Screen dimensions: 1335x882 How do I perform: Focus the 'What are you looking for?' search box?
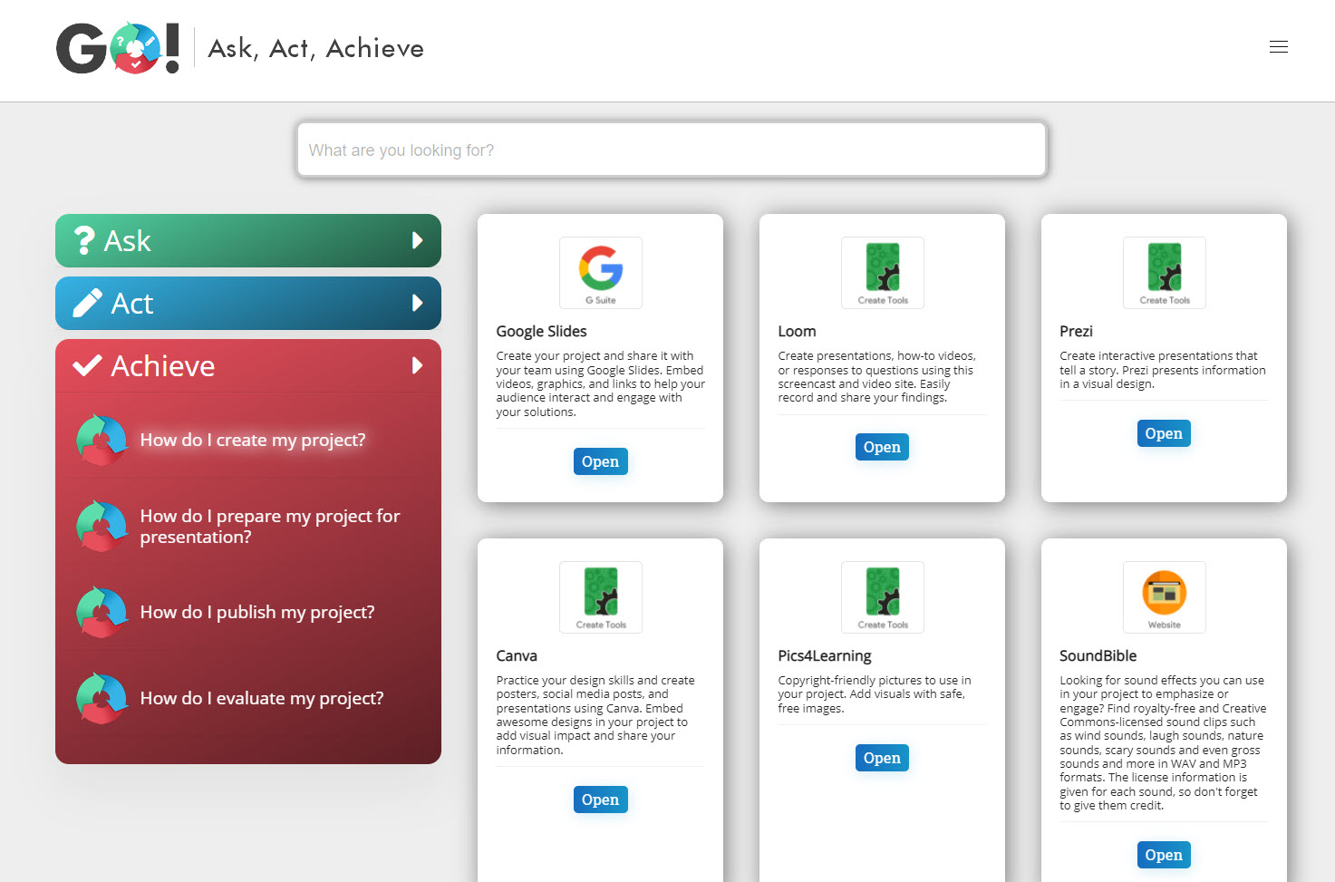coord(672,150)
